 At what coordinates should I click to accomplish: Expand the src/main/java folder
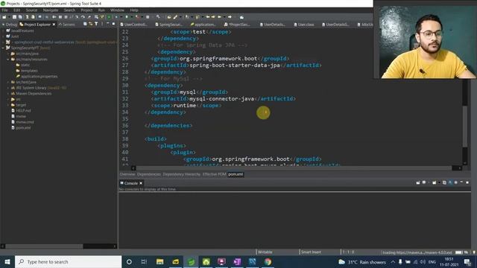click(x=8, y=54)
